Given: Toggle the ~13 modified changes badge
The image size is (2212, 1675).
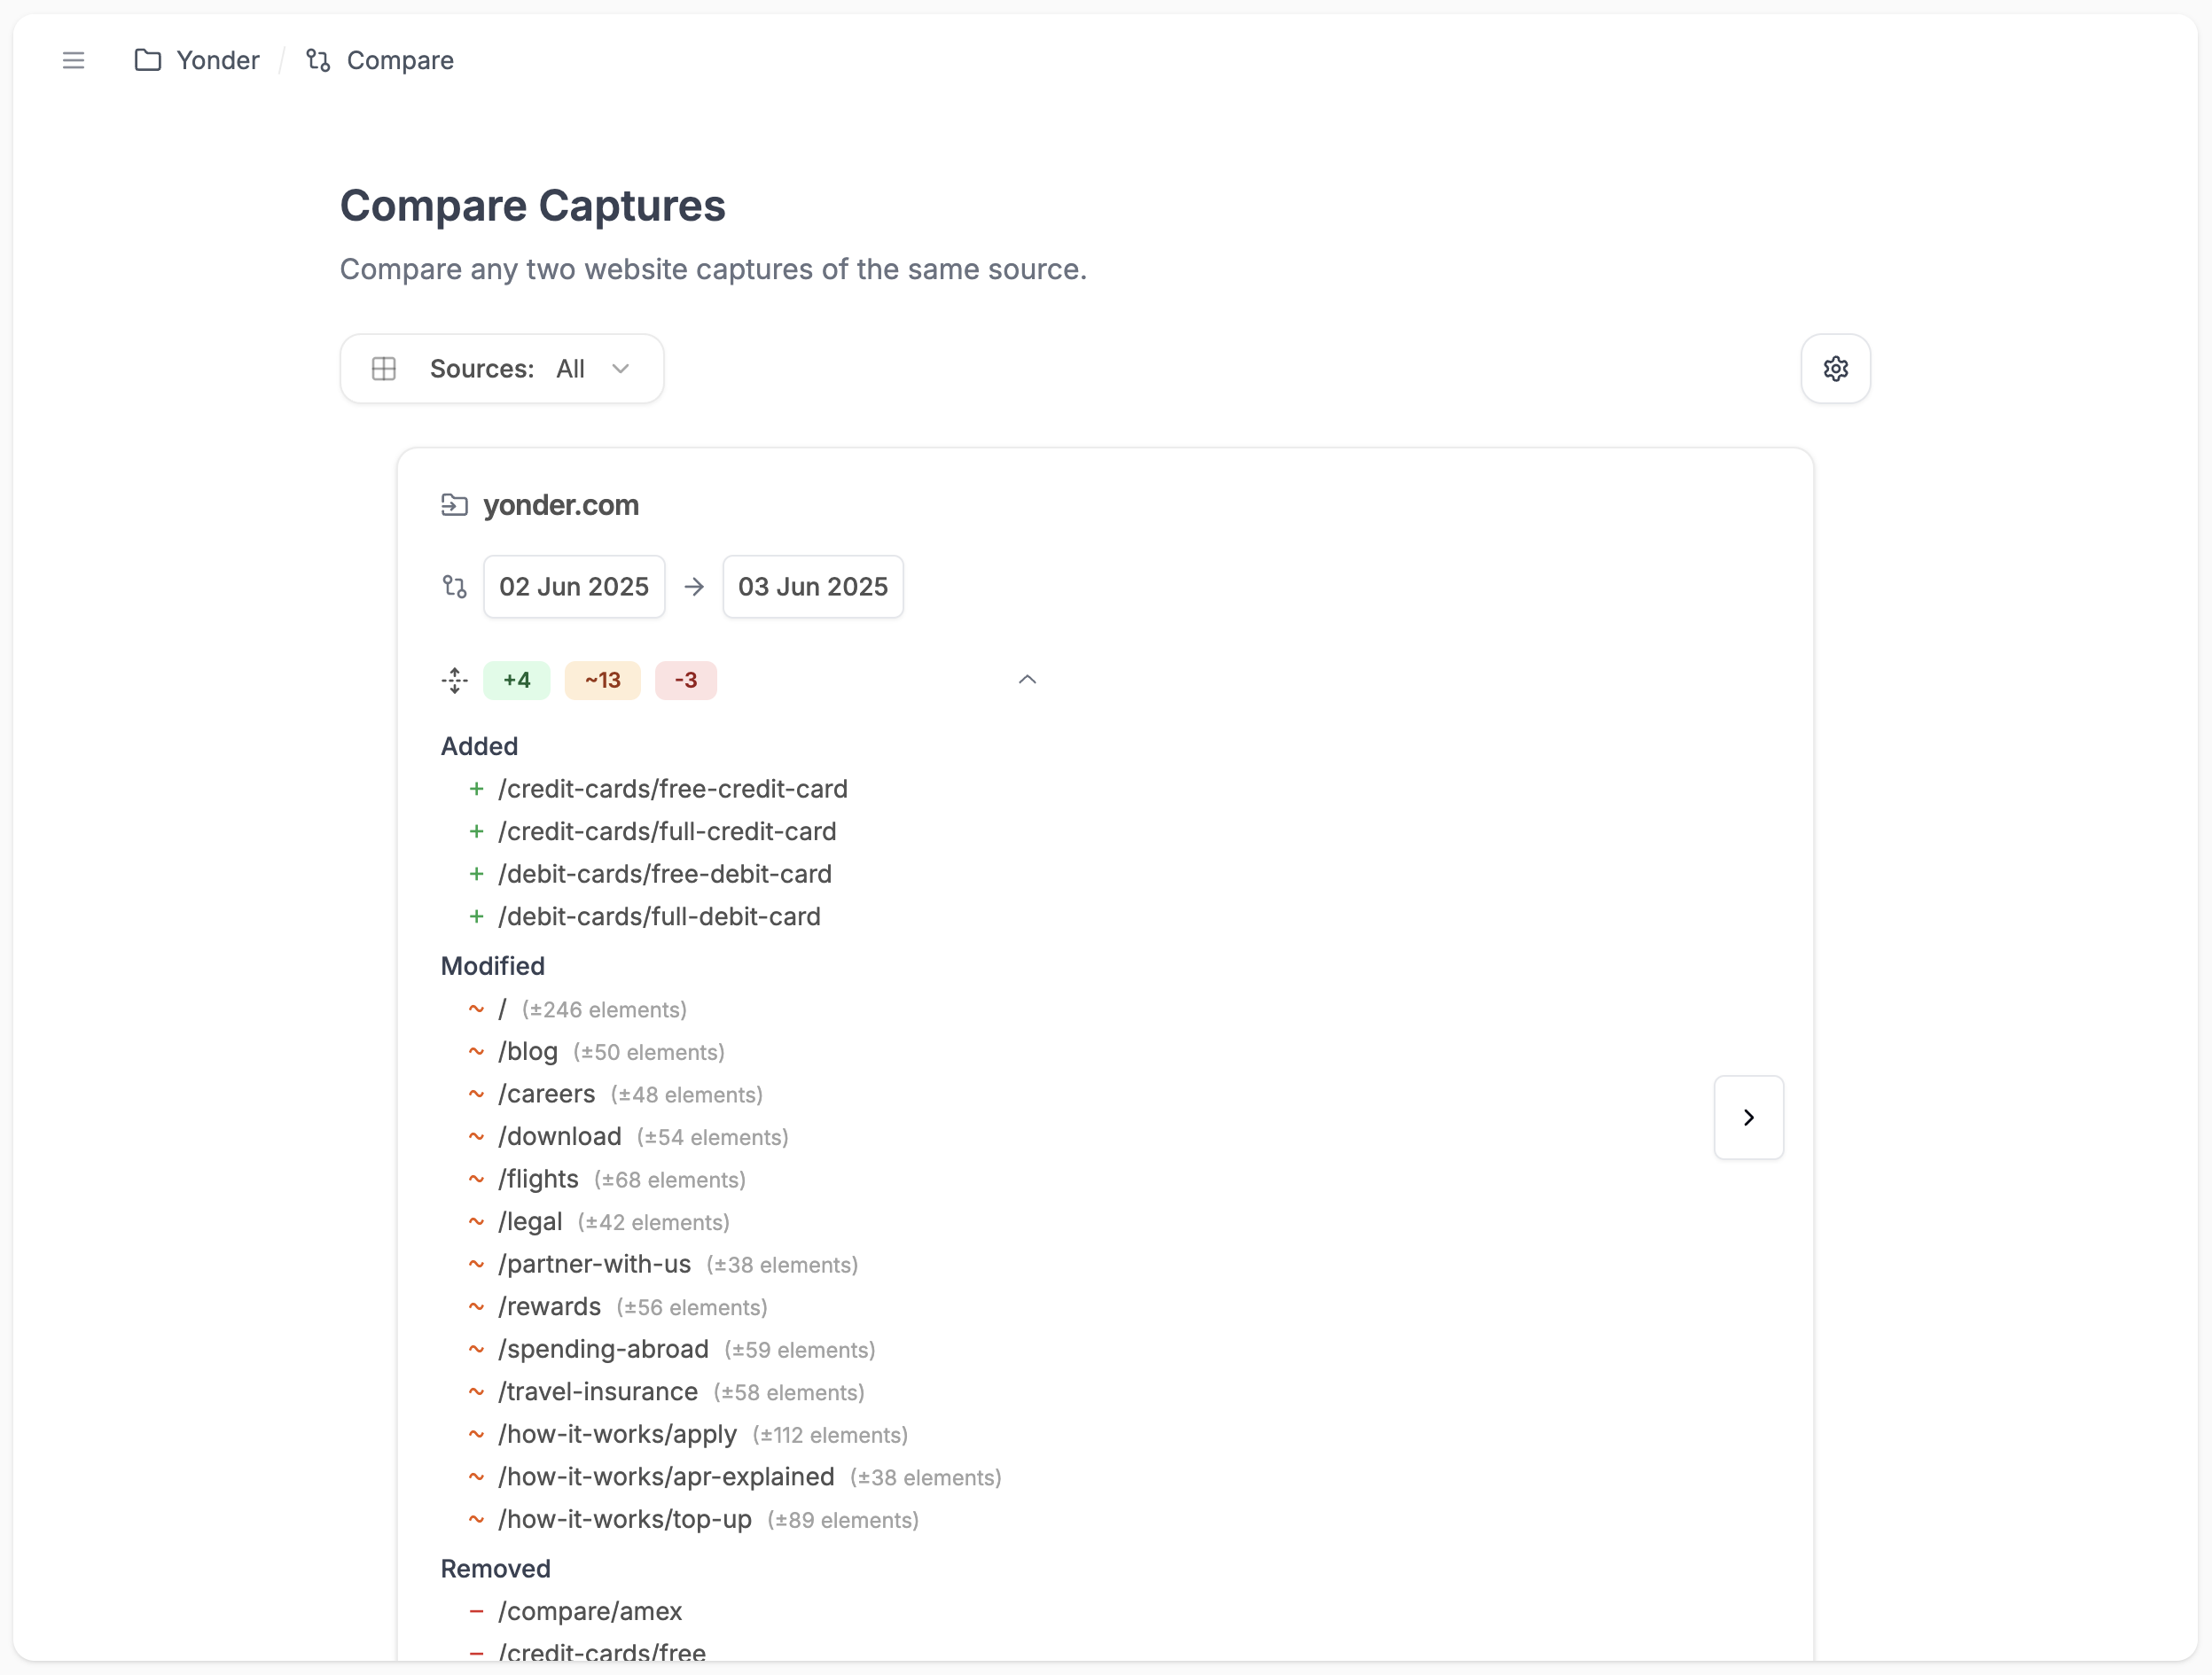Looking at the screenshot, I should (x=601, y=680).
